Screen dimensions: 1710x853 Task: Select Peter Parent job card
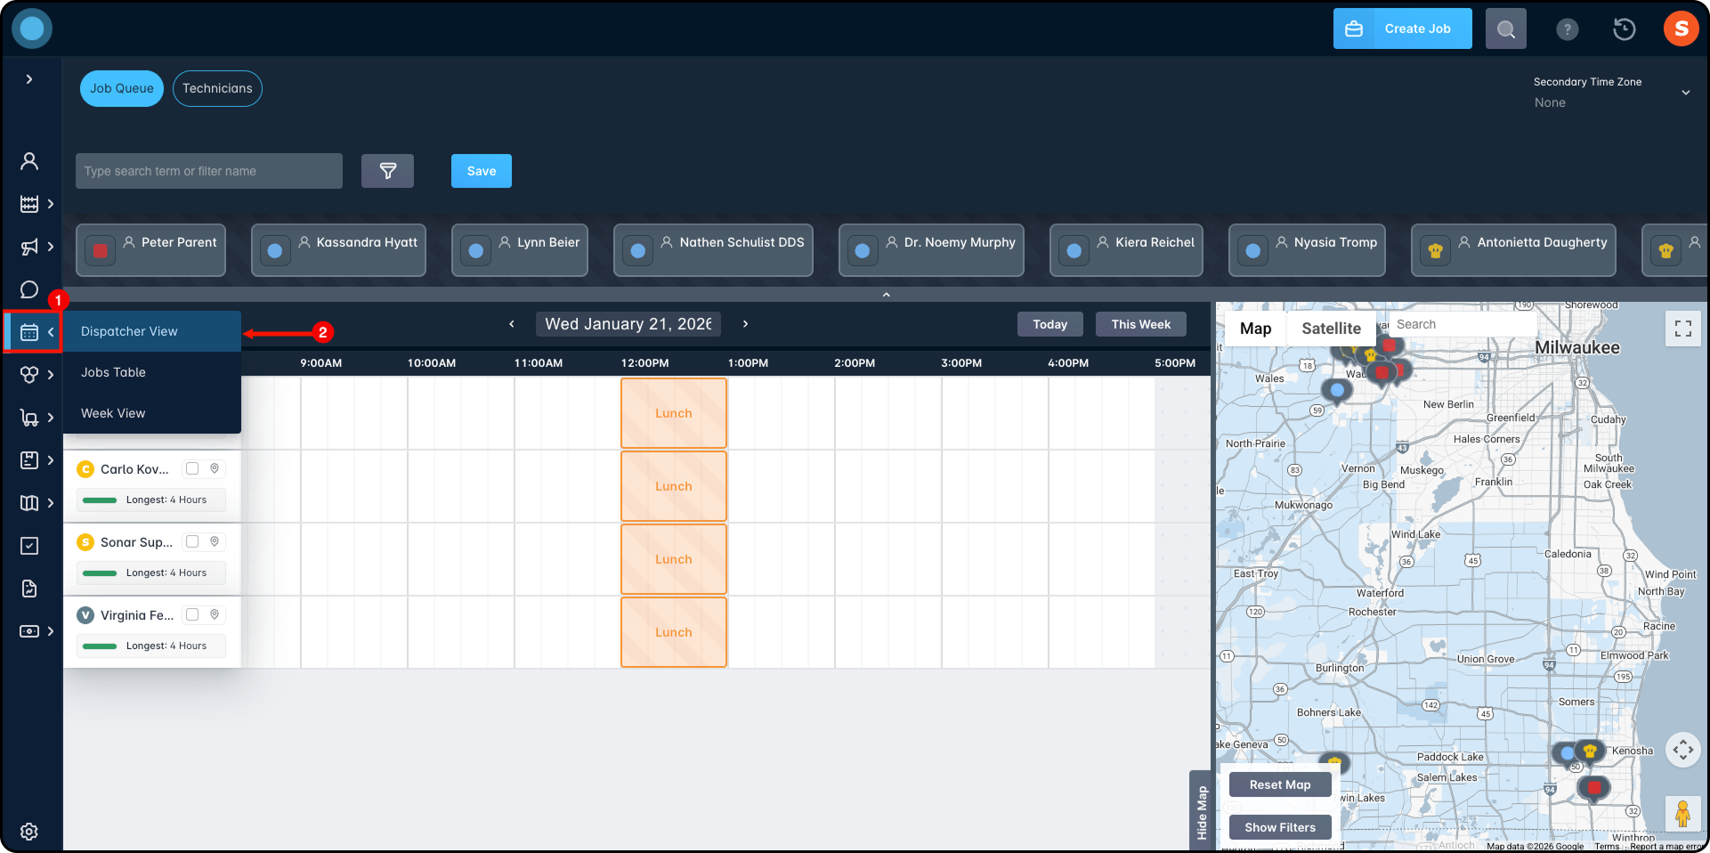point(150,250)
